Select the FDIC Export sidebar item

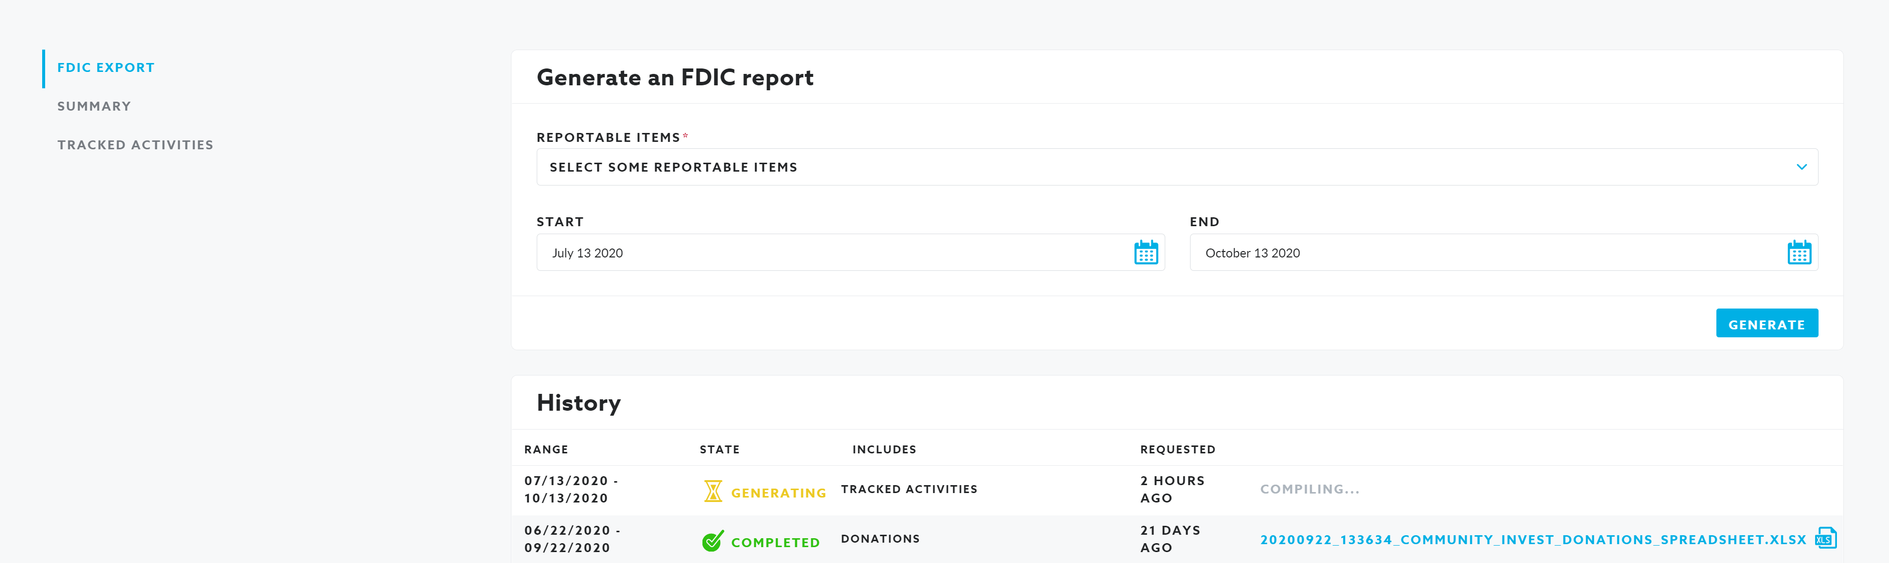point(106,67)
